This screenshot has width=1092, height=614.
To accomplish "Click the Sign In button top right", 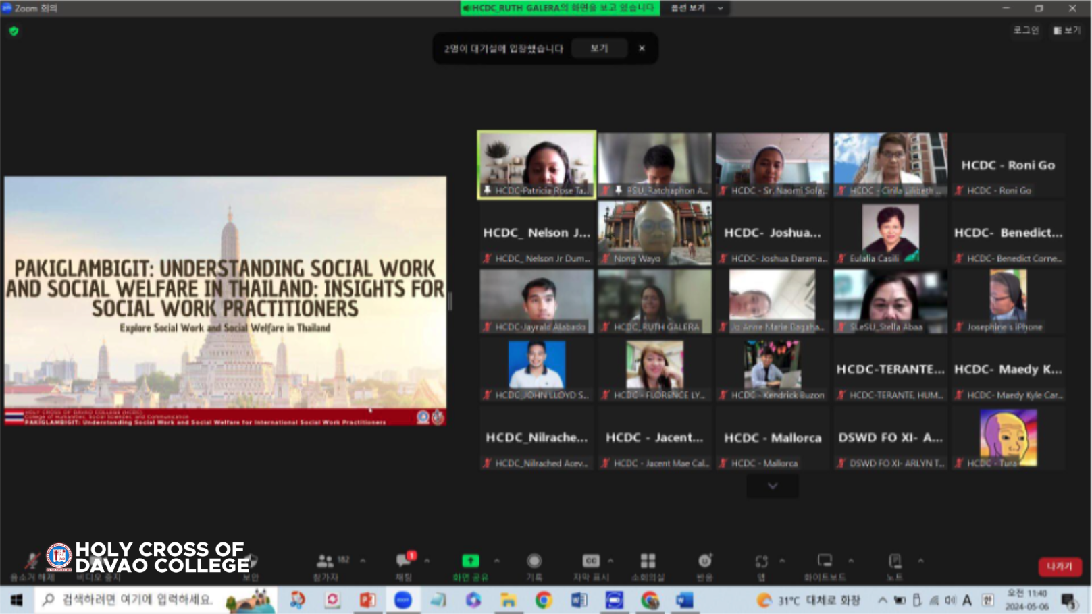I will (1026, 30).
